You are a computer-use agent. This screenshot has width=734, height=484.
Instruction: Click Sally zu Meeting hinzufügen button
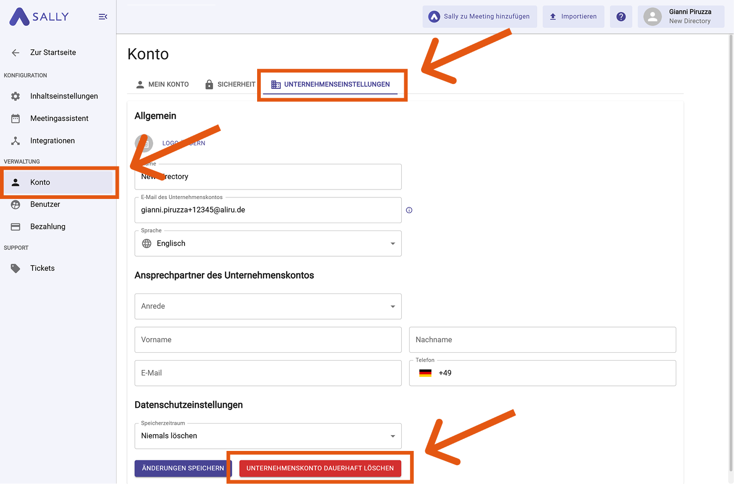tap(480, 17)
